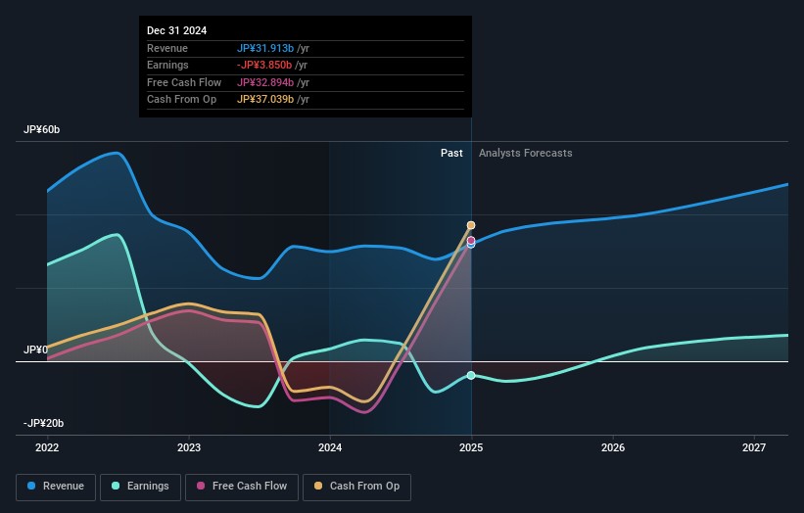804x513 pixels.
Task: Click the blue Revenue legend dot
Action: pyautogui.click(x=31, y=486)
